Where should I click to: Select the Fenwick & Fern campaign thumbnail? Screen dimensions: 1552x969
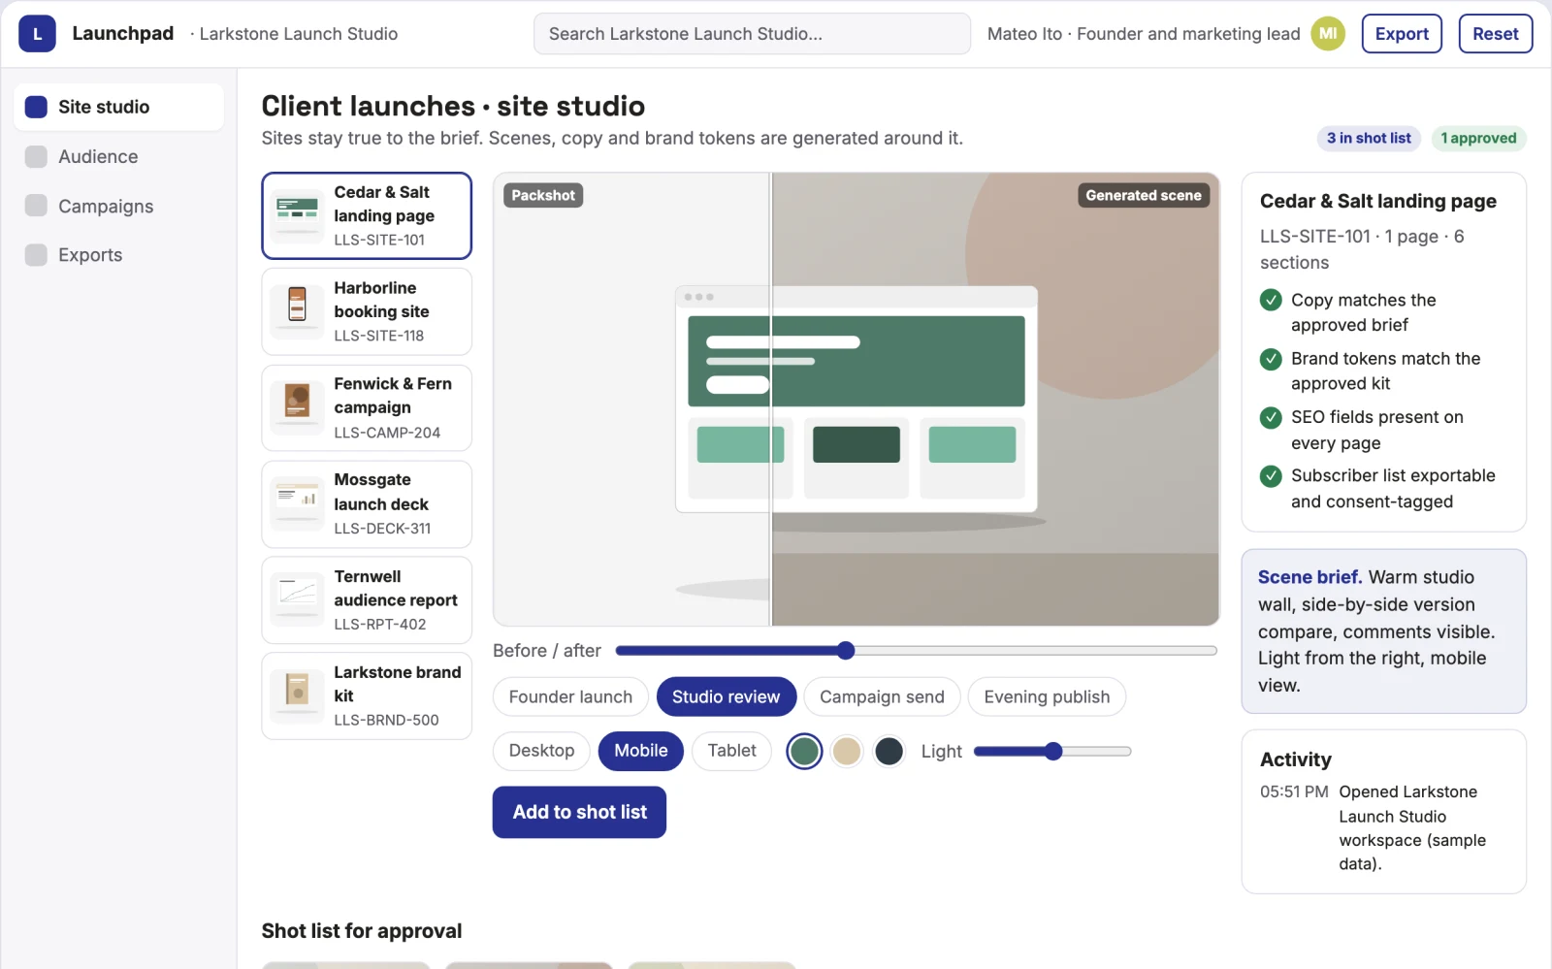coord(297,407)
